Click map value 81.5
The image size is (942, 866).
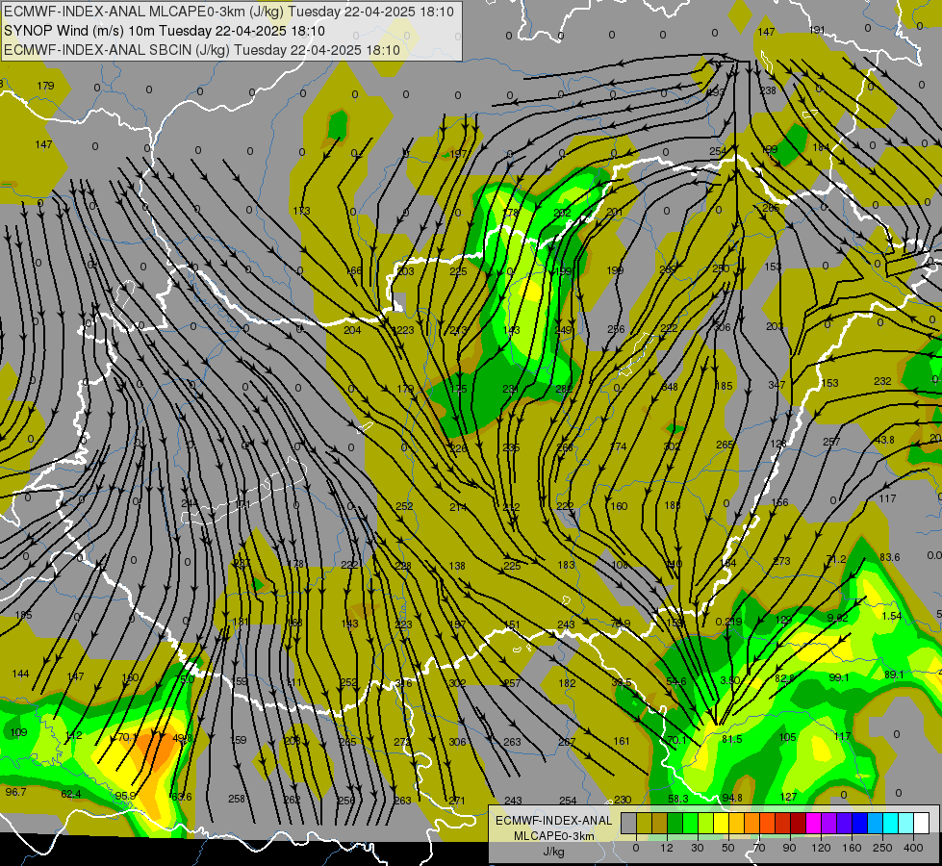click(731, 739)
